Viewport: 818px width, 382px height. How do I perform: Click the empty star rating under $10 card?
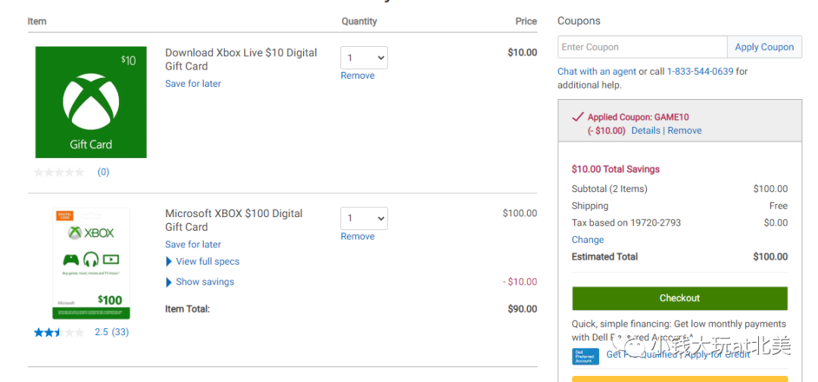pos(59,172)
